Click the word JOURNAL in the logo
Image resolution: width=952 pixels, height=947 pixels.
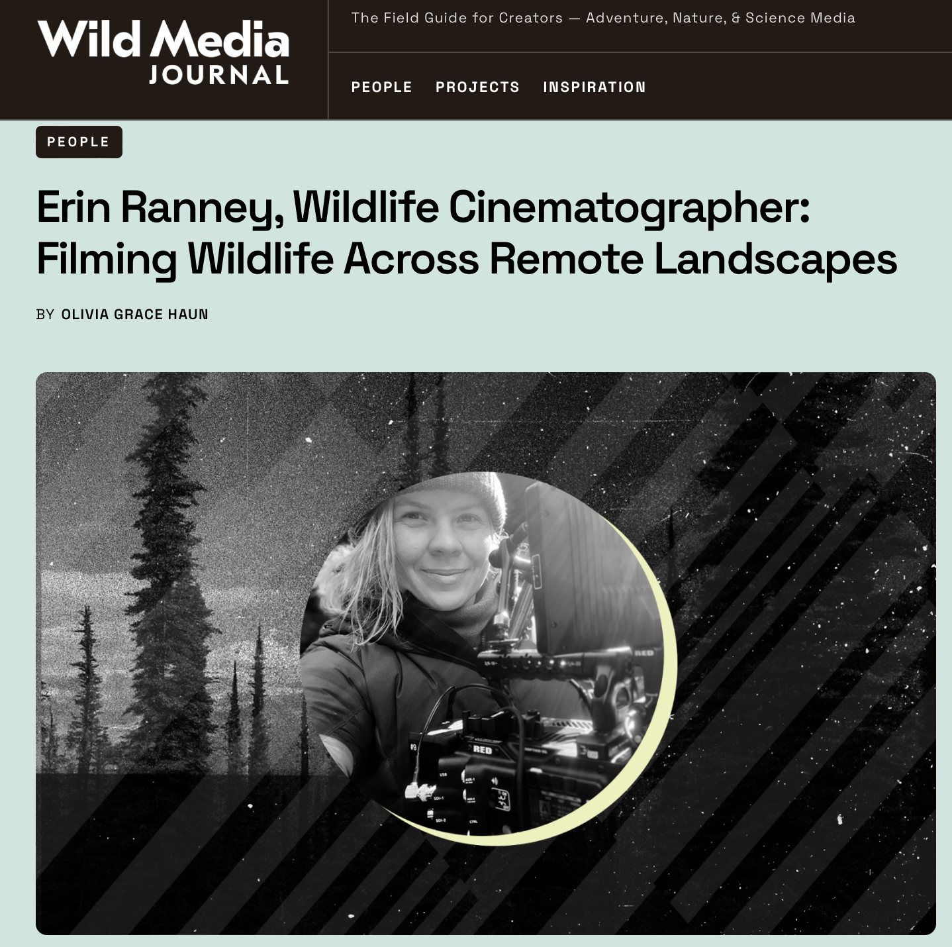[219, 74]
